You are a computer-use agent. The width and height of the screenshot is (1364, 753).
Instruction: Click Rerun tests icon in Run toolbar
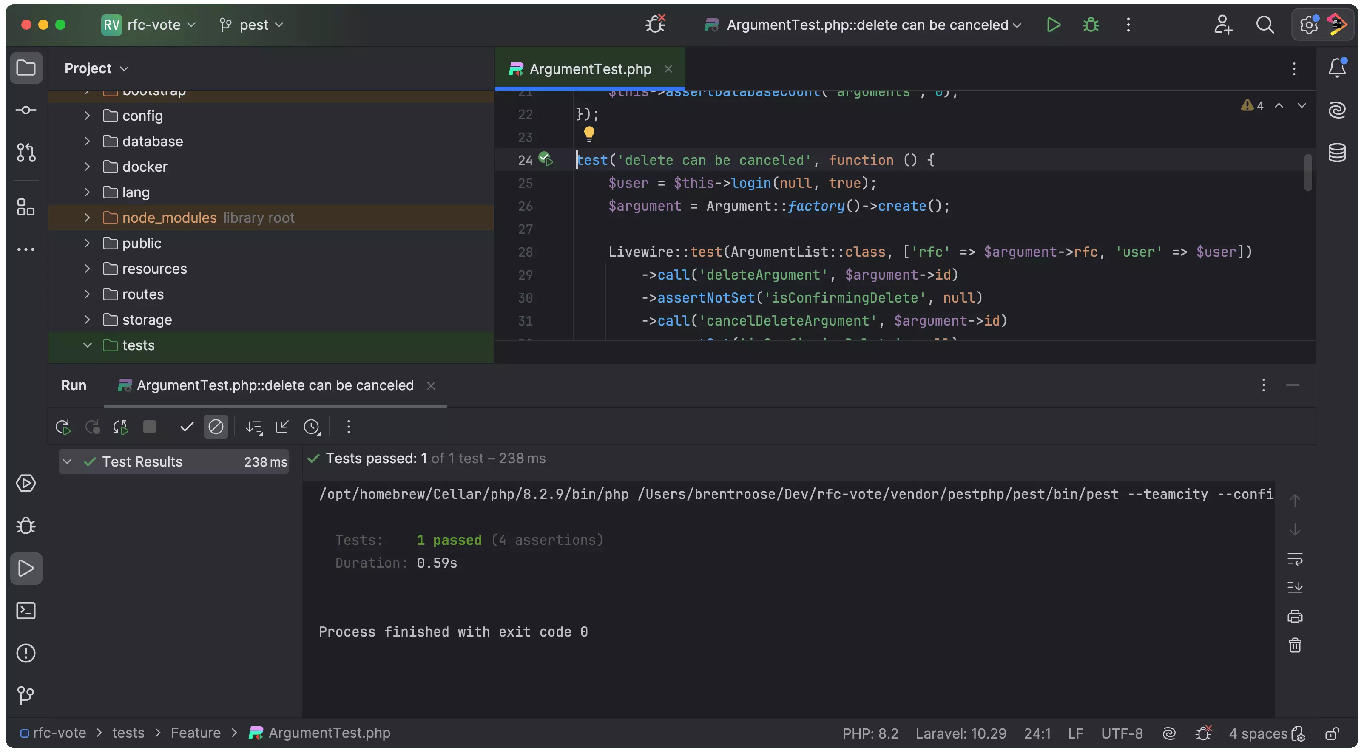pos(63,427)
